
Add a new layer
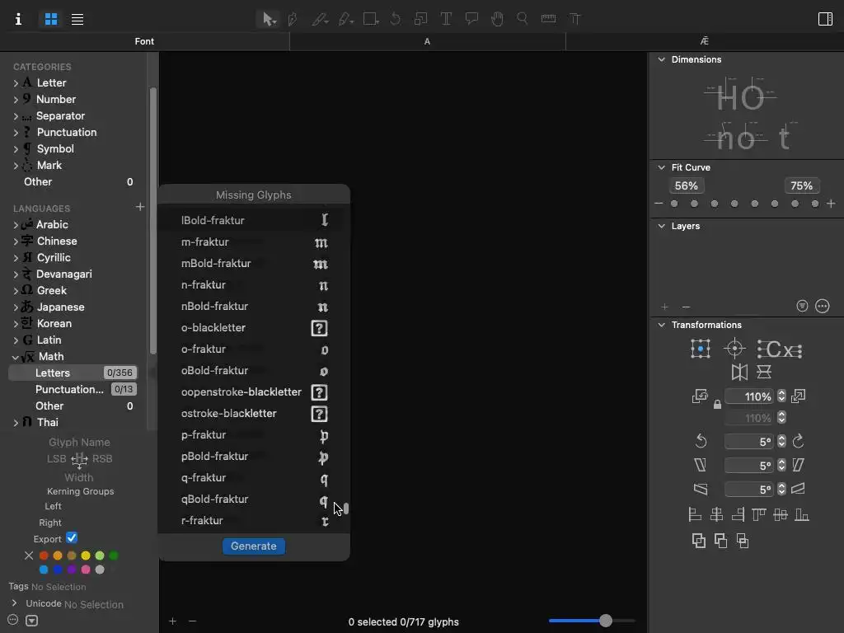(x=665, y=307)
